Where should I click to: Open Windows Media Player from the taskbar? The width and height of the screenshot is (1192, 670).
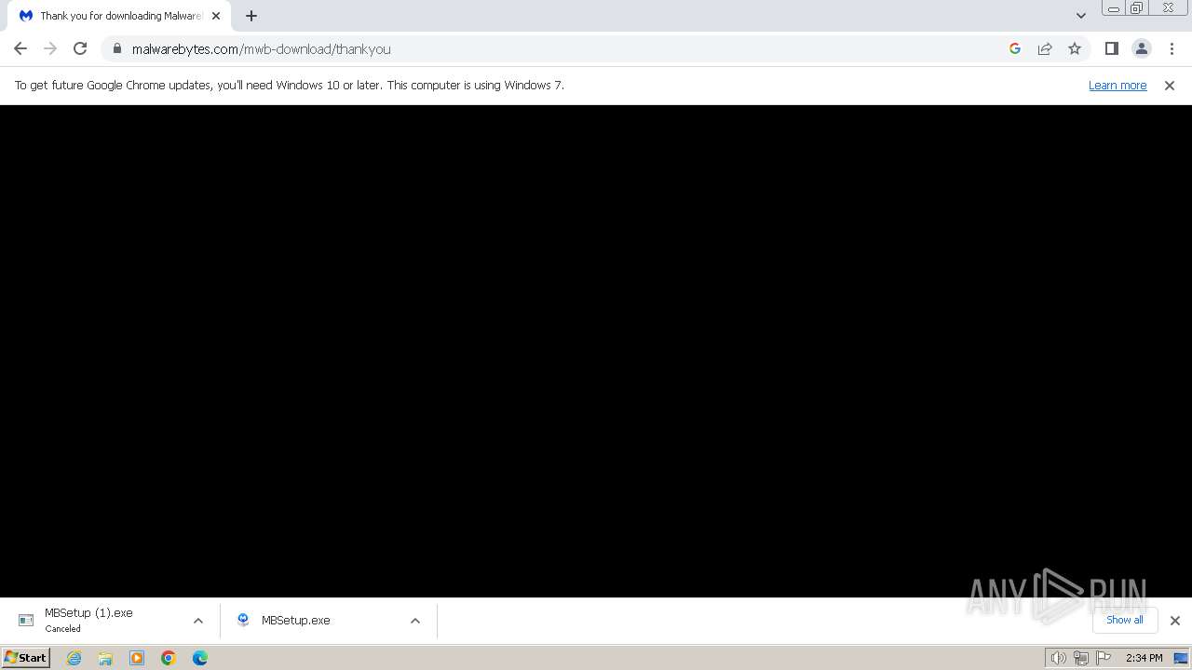(137, 658)
